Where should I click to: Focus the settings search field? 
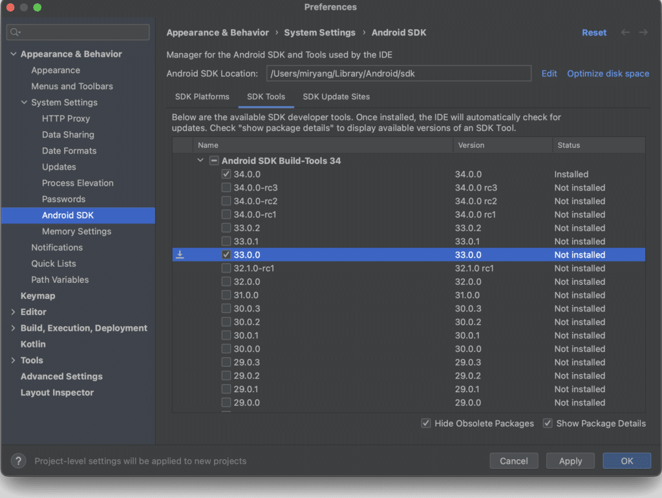(78, 32)
